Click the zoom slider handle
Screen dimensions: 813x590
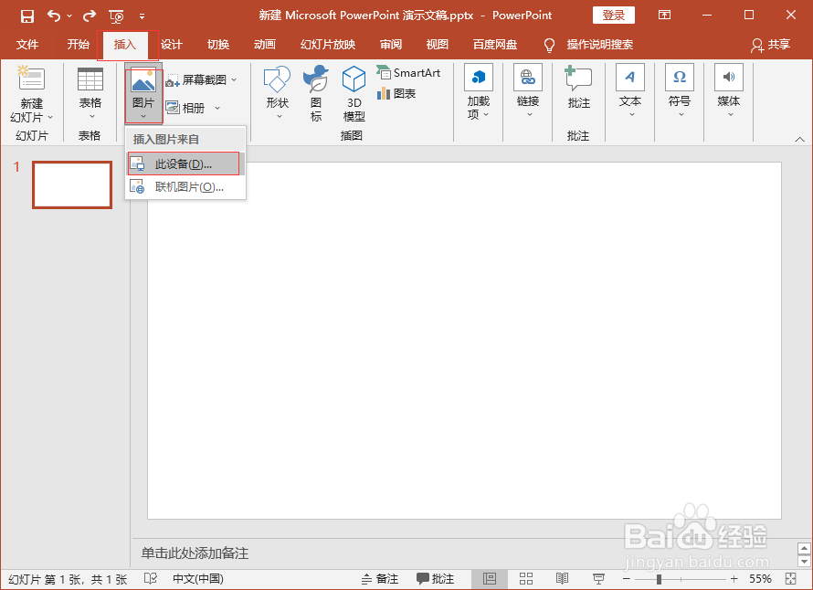pos(659,579)
